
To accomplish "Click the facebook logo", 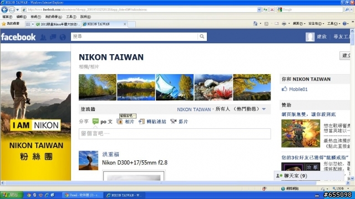I will point(18,37).
